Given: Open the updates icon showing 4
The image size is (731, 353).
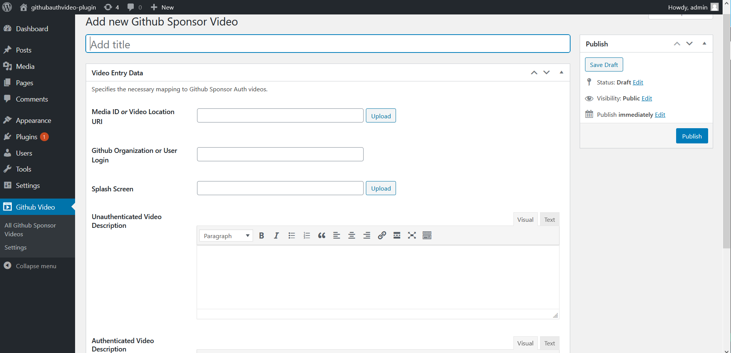Looking at the screenshot, I should 108,7.
